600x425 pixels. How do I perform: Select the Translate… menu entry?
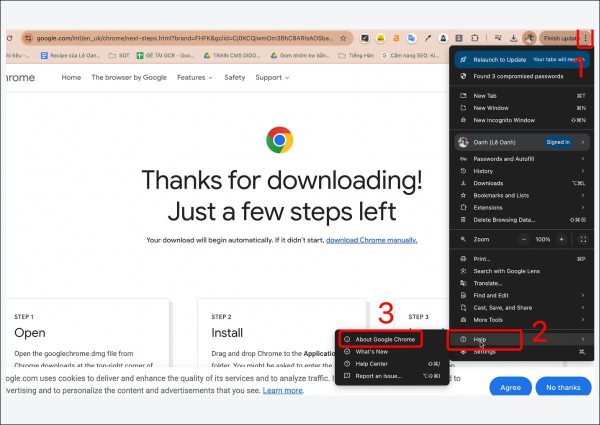(x=522, y=283)
